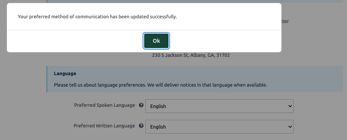
Task: Click the communication updated successfully message
Action: click(97, 17)
